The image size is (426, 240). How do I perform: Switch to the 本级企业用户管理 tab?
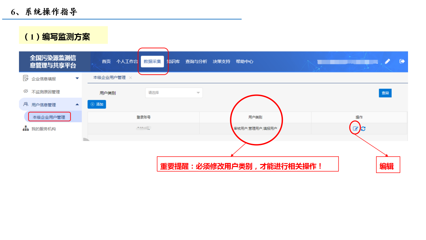point(109,77)
